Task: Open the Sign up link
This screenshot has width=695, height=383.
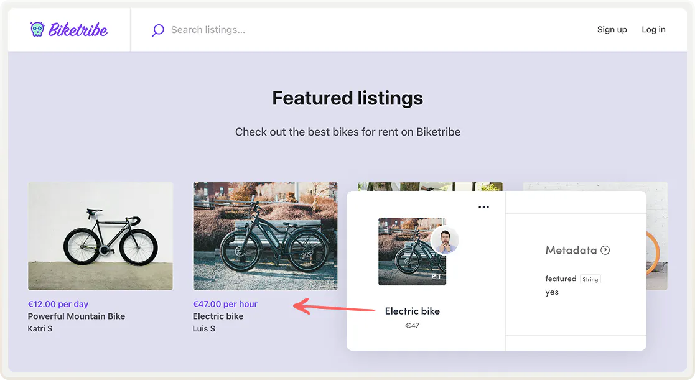Action: click(x=612, y=30)
